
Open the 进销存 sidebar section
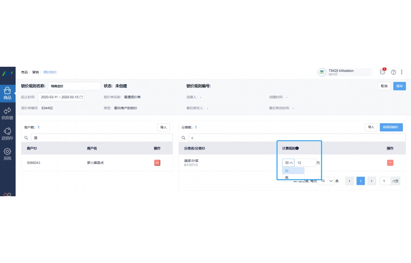(x=7, y=134)
